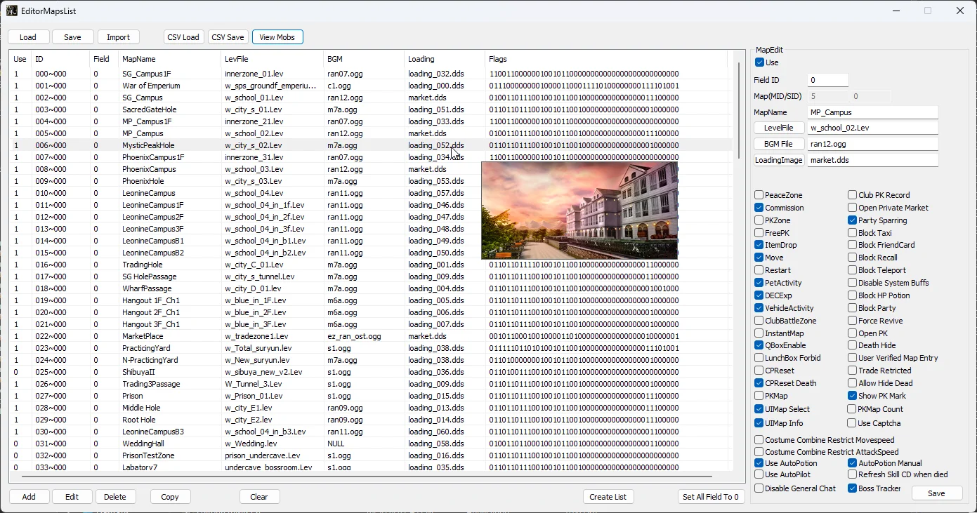Click the MapName field containing MP_Campus
The height and width of the screenshot is (513, 977).
[872, 112]
